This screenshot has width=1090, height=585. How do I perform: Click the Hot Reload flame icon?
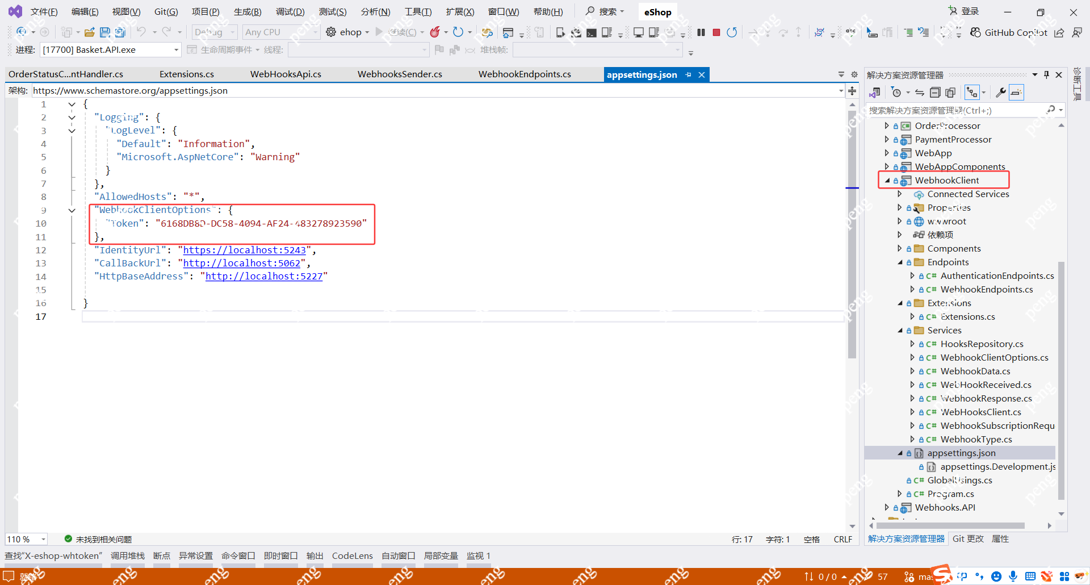pos(435,32)
